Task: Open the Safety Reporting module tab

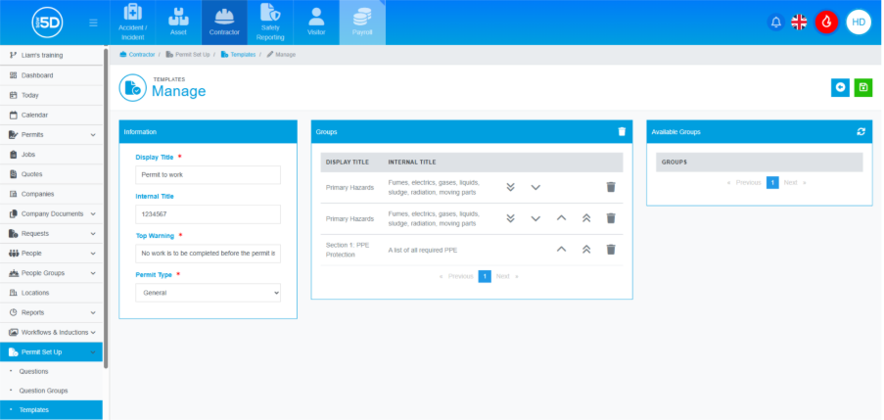Action: coord(268,23)
